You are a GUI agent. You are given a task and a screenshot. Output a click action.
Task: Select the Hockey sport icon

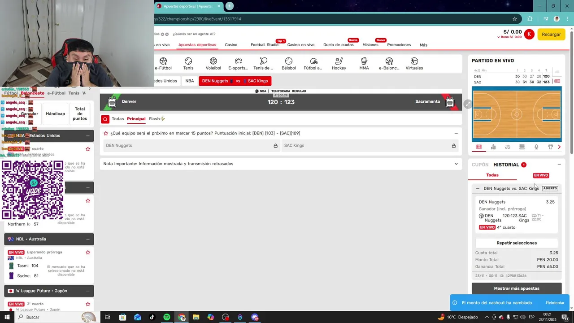pyautogui.click(x=339, y=61)
